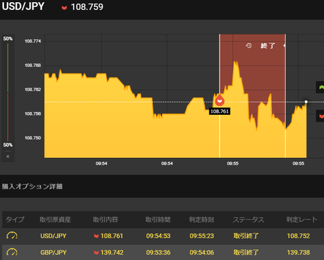The image size is (324, 260).
Task: Click expiry time 09:54:06
Action: (x=202, y=253)
